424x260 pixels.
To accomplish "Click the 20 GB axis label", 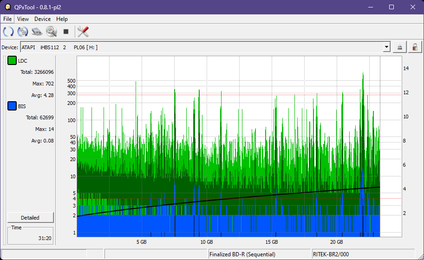I will (336, 242).
